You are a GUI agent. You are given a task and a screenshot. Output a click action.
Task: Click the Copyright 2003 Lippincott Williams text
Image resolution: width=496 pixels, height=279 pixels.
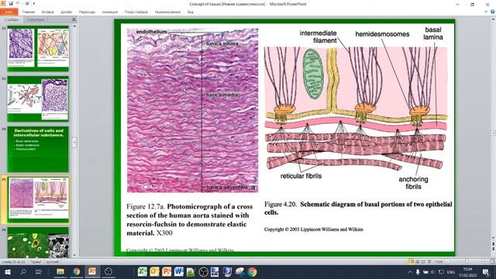[x=313, y=229]
